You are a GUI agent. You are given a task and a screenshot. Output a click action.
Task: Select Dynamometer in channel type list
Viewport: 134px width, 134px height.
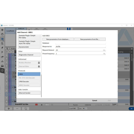(29, 47)
